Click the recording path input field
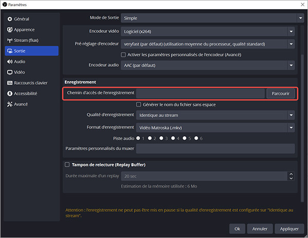The height and width of the screenshot is (238, 308). coord(200,93)
